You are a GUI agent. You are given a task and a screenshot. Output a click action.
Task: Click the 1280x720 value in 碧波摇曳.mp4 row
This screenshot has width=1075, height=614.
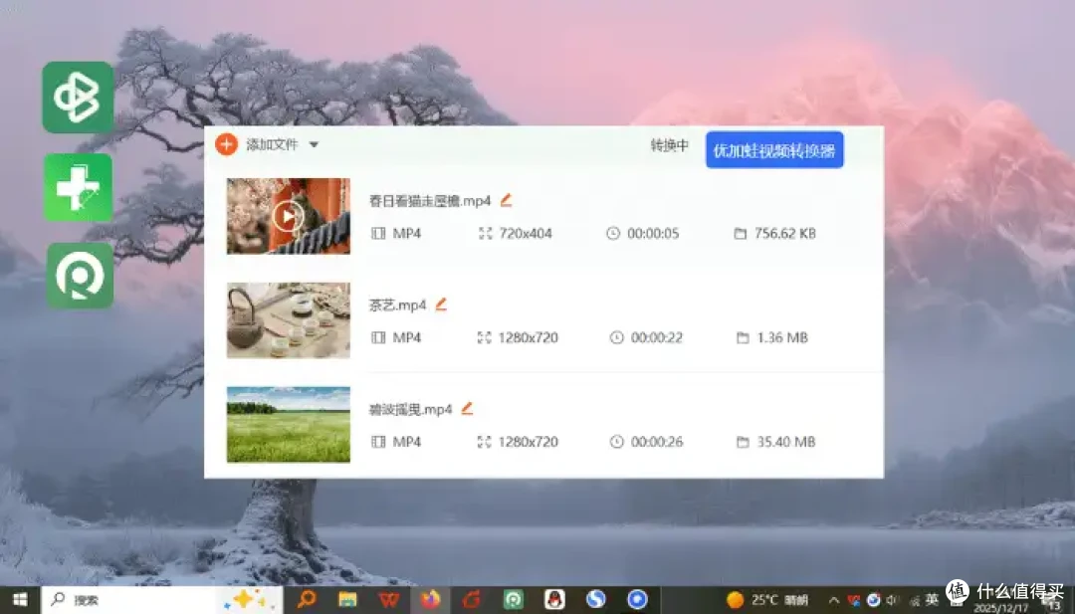coord(528,441)
